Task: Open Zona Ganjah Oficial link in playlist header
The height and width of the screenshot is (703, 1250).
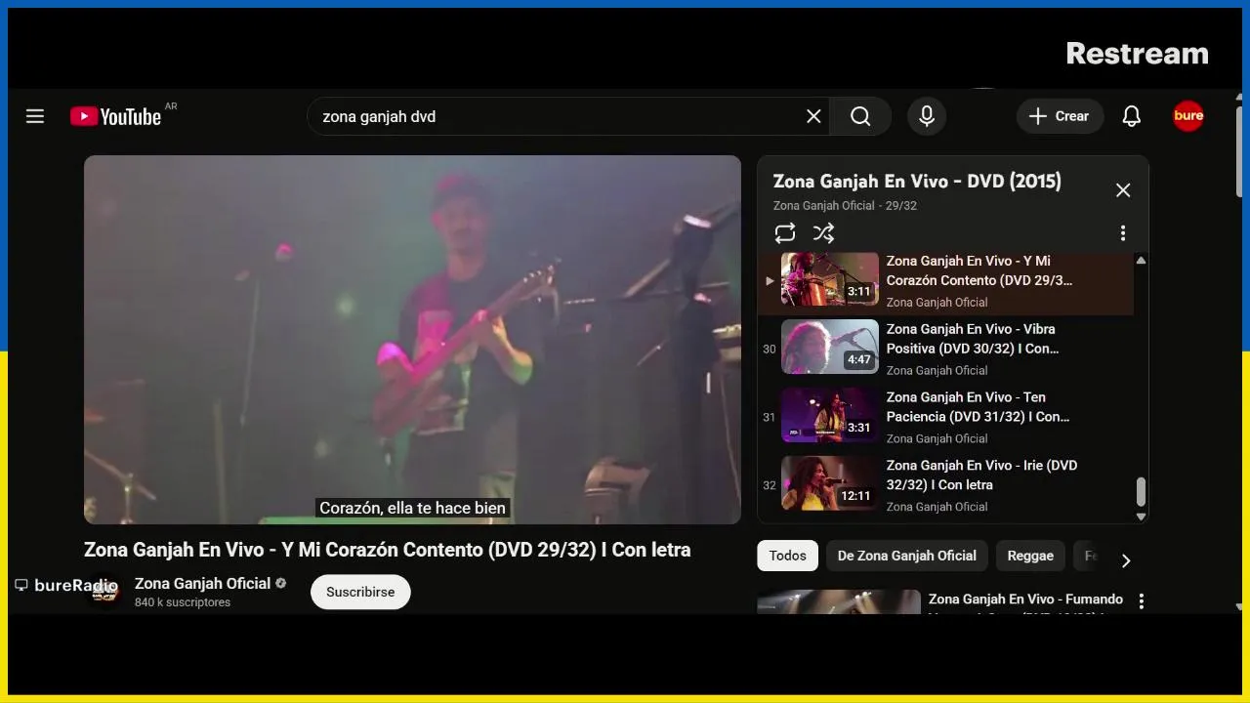Action: tap(824, 206)
